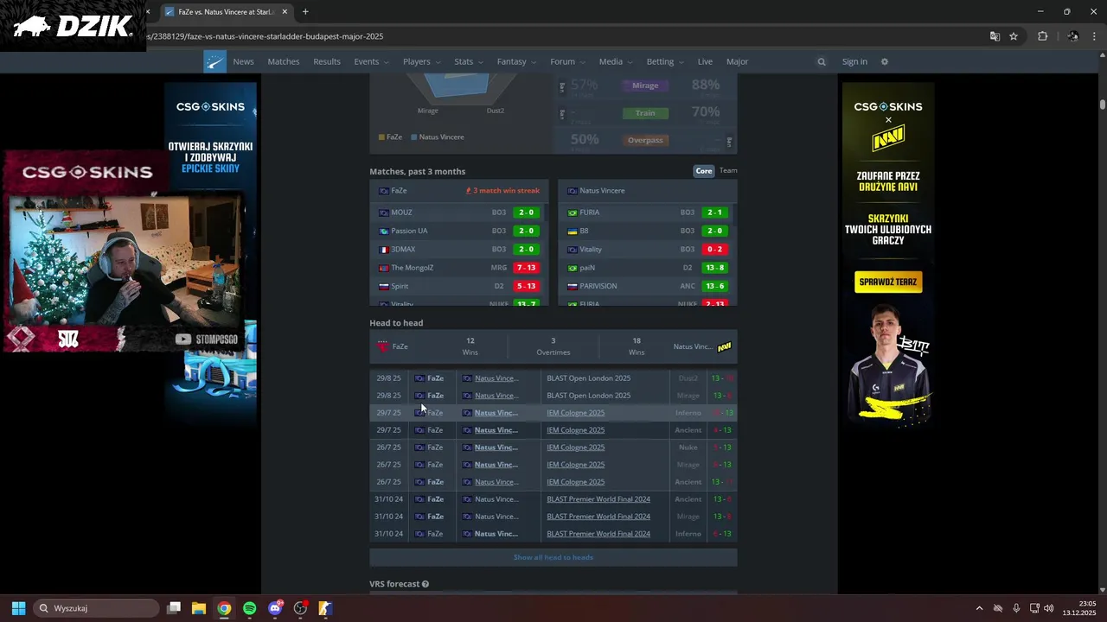Viewport: 1107px width, 622px height.
Task: Expand the Fantasy dropdown
Action: [516, 61]
